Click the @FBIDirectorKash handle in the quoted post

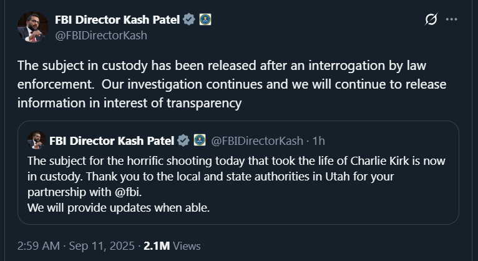tap(257, 139)
